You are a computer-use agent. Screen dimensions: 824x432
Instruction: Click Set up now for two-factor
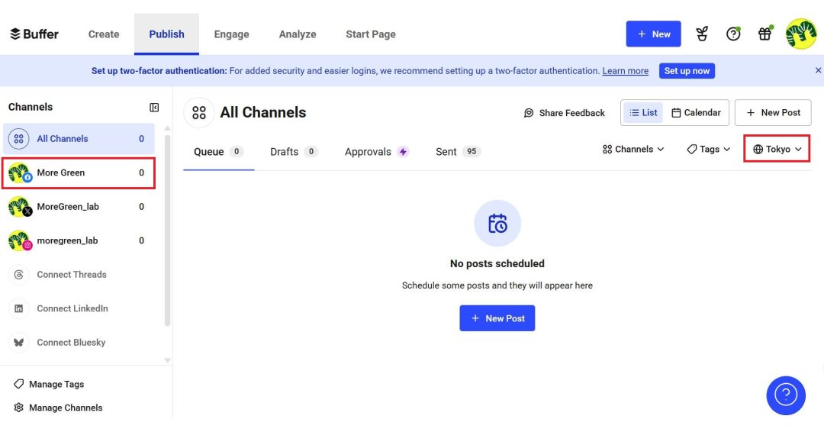[x=687, y=71]
